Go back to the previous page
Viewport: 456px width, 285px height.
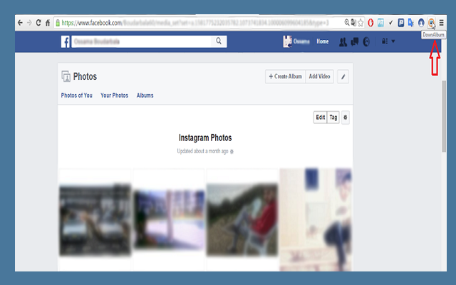pyautogui.click(x=19, y=23)
